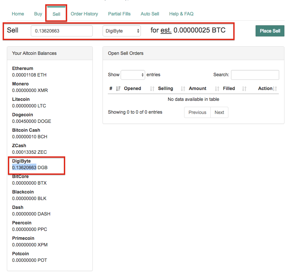
Task: Sort by Filled column arrows
Action: pyautogui.click(x=244, y=89)
